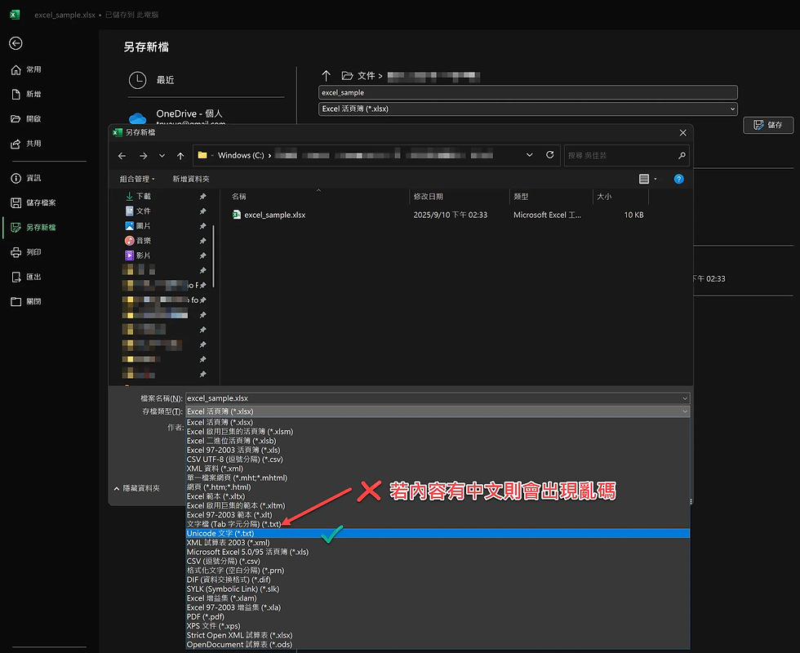Close the 另存新檔 dialog
This screenshot has width=800, height=653.
point(682,132)
